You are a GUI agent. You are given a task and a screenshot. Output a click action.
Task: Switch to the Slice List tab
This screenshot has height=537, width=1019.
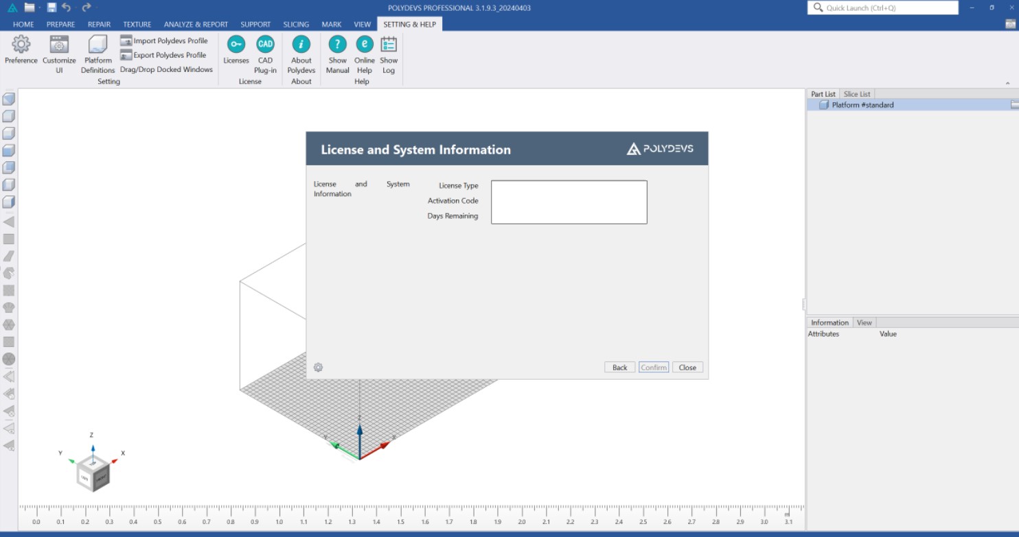point(857,94)
